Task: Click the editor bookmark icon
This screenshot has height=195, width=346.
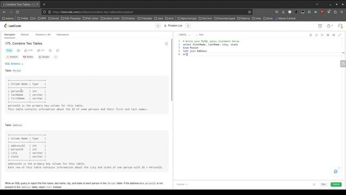Action: 311,35
